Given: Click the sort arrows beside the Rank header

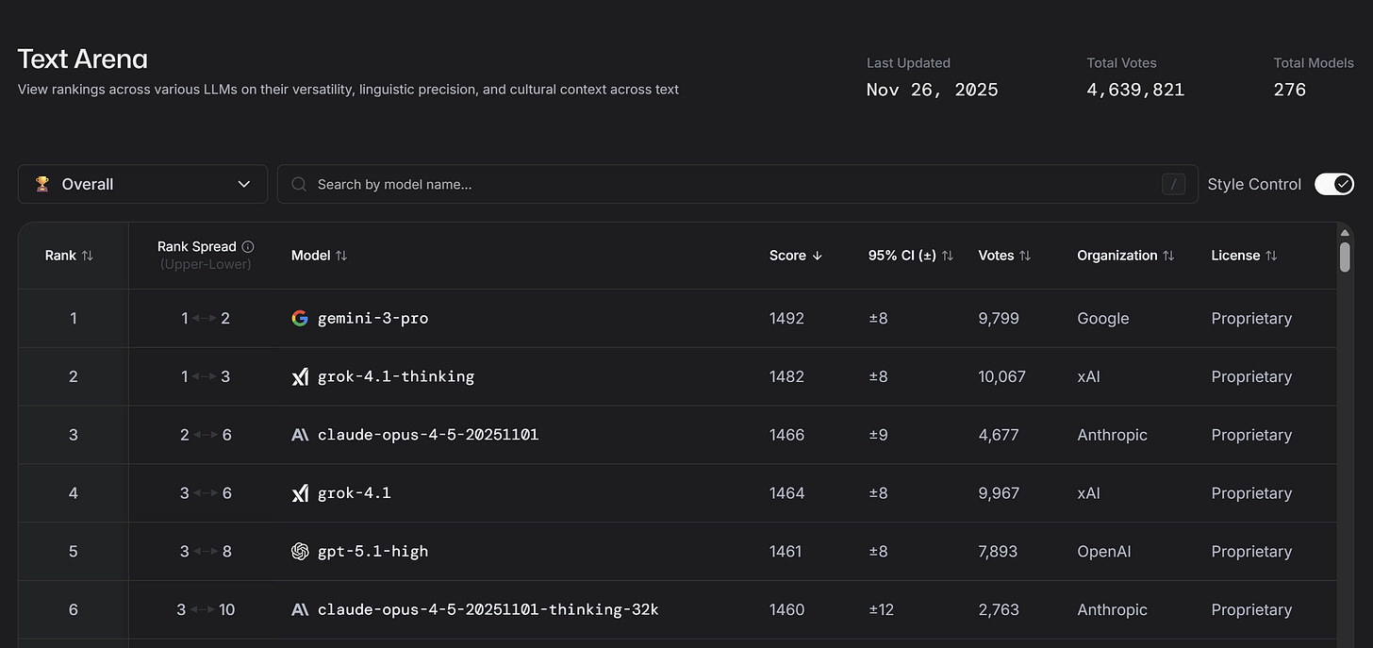Looking at the screenshot, I should coord(88,256).
